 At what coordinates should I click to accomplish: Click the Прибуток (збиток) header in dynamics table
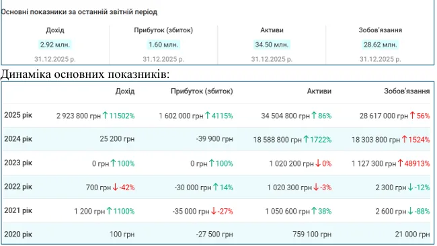pos(202,91)
